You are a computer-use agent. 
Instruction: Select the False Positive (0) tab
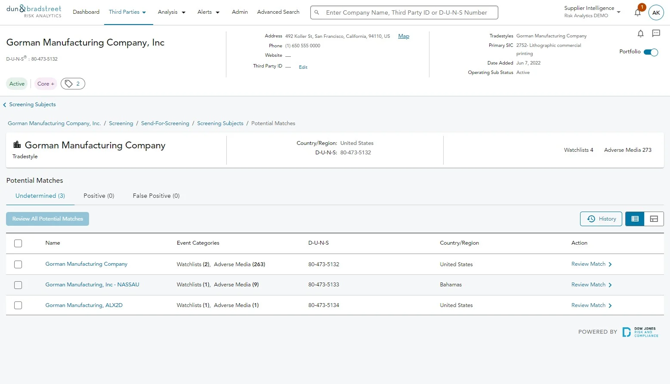[x=156, y=196]
